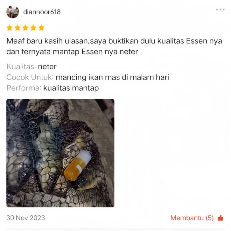Click the Performa: kualitas mantap line
The image size is (231, 231).
coord(52,88)
